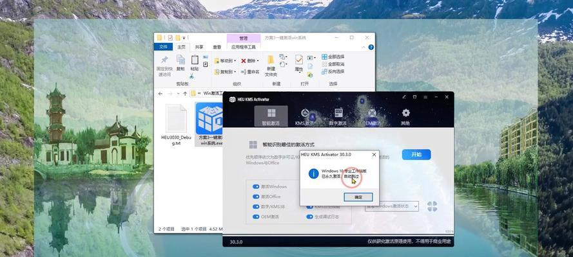Switch to the Share (共享) ribbon tab
The width and height of the screenshot is (573, 257).
click(x=199, y=47)
